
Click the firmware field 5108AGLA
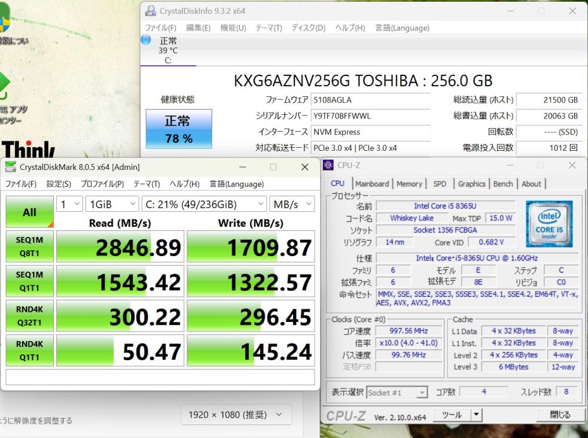[370, 100]
